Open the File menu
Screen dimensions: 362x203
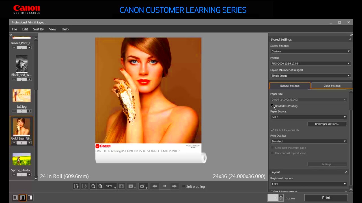(14, 29)
